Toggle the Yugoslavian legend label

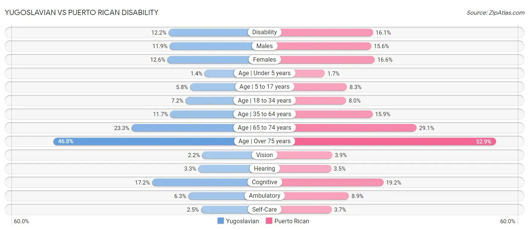click(242, 221)
